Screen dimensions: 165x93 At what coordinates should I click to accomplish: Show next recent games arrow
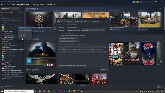point(161,39)
